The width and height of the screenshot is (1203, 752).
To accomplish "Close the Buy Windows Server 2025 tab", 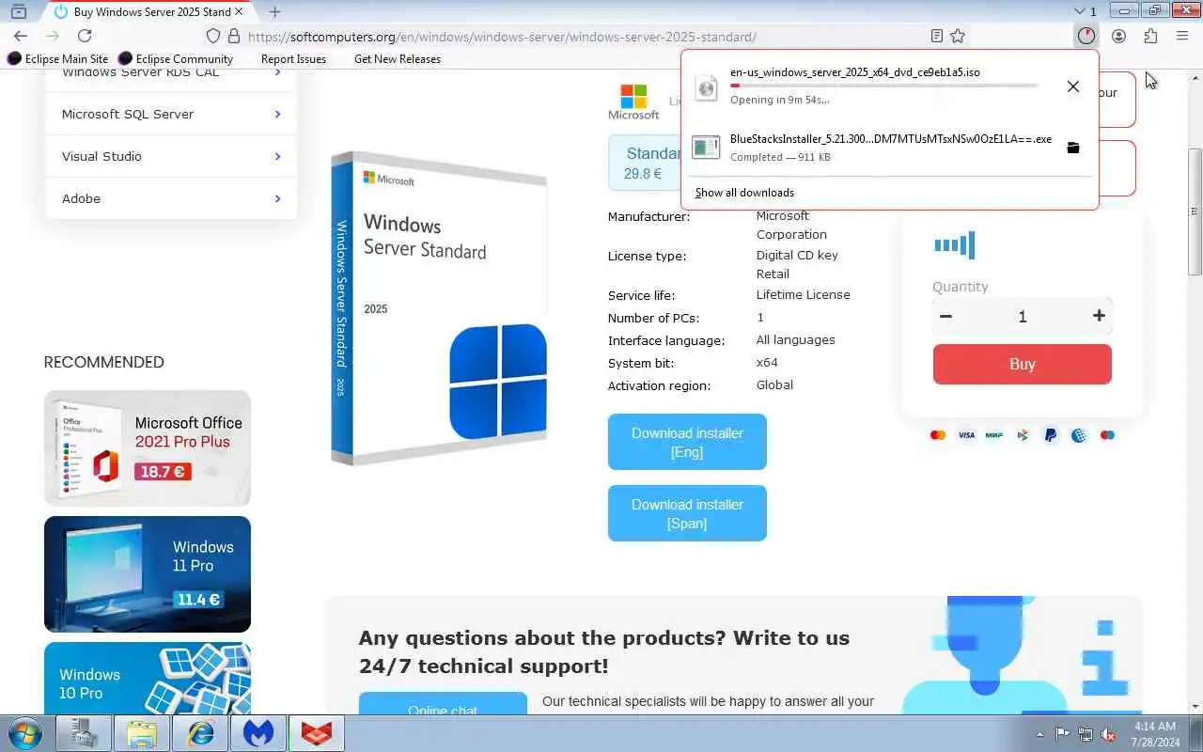I will (x=239, y=11).
